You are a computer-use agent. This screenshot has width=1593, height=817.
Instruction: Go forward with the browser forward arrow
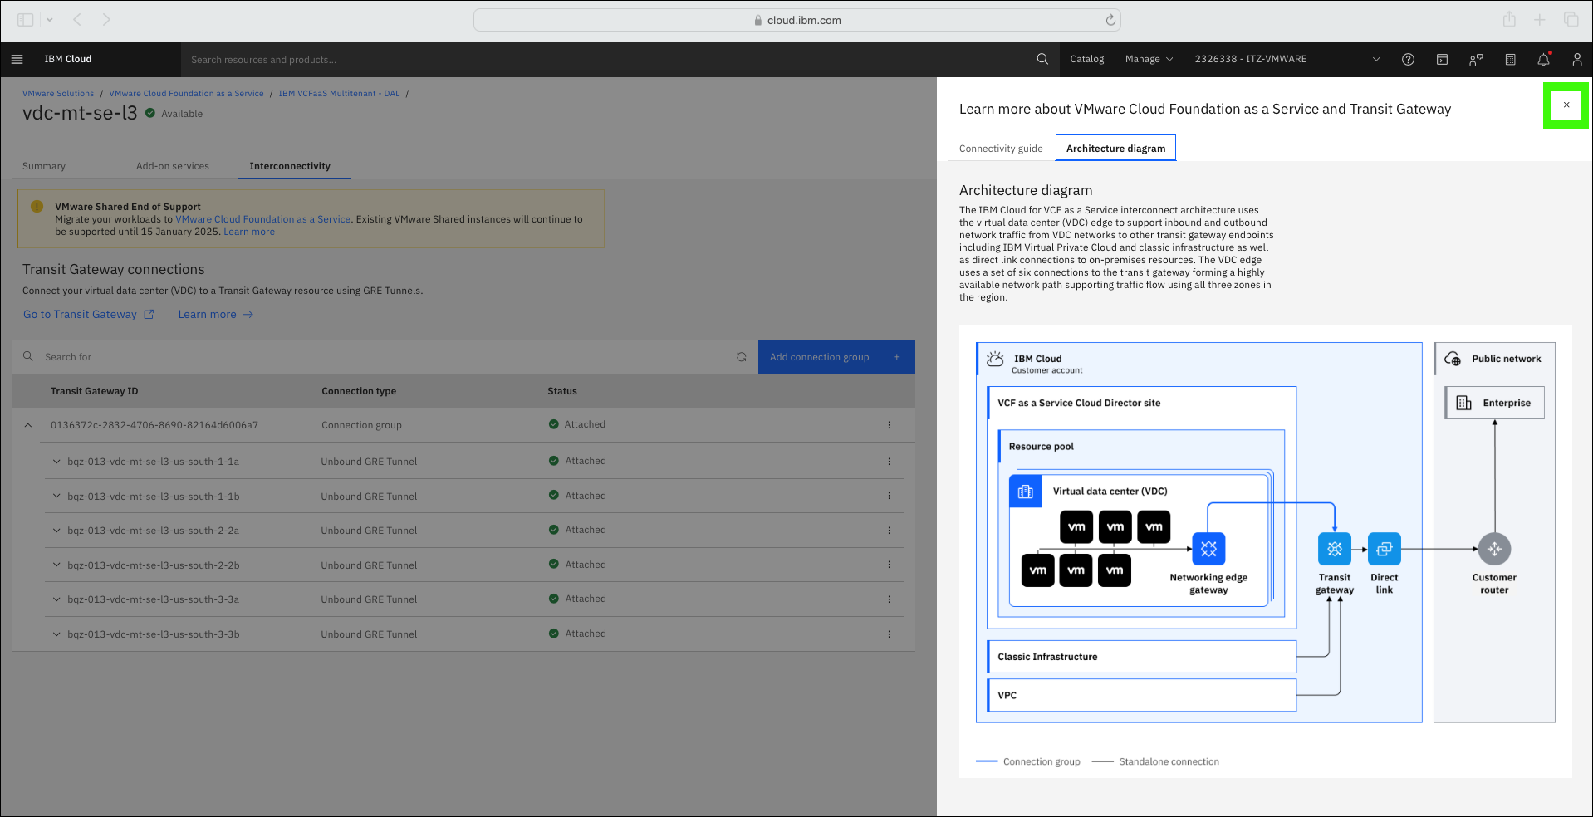106,19
